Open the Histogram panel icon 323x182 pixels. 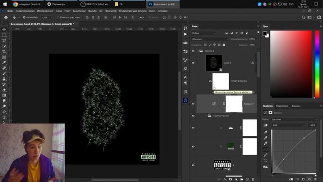tap(185, 42)
